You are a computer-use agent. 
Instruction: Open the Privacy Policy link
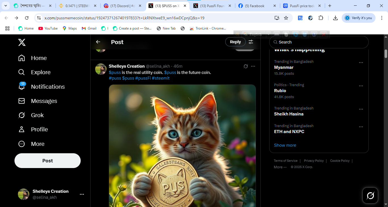(314, 161)
